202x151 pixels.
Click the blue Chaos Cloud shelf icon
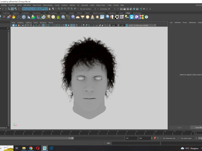(x=132, y=17)
